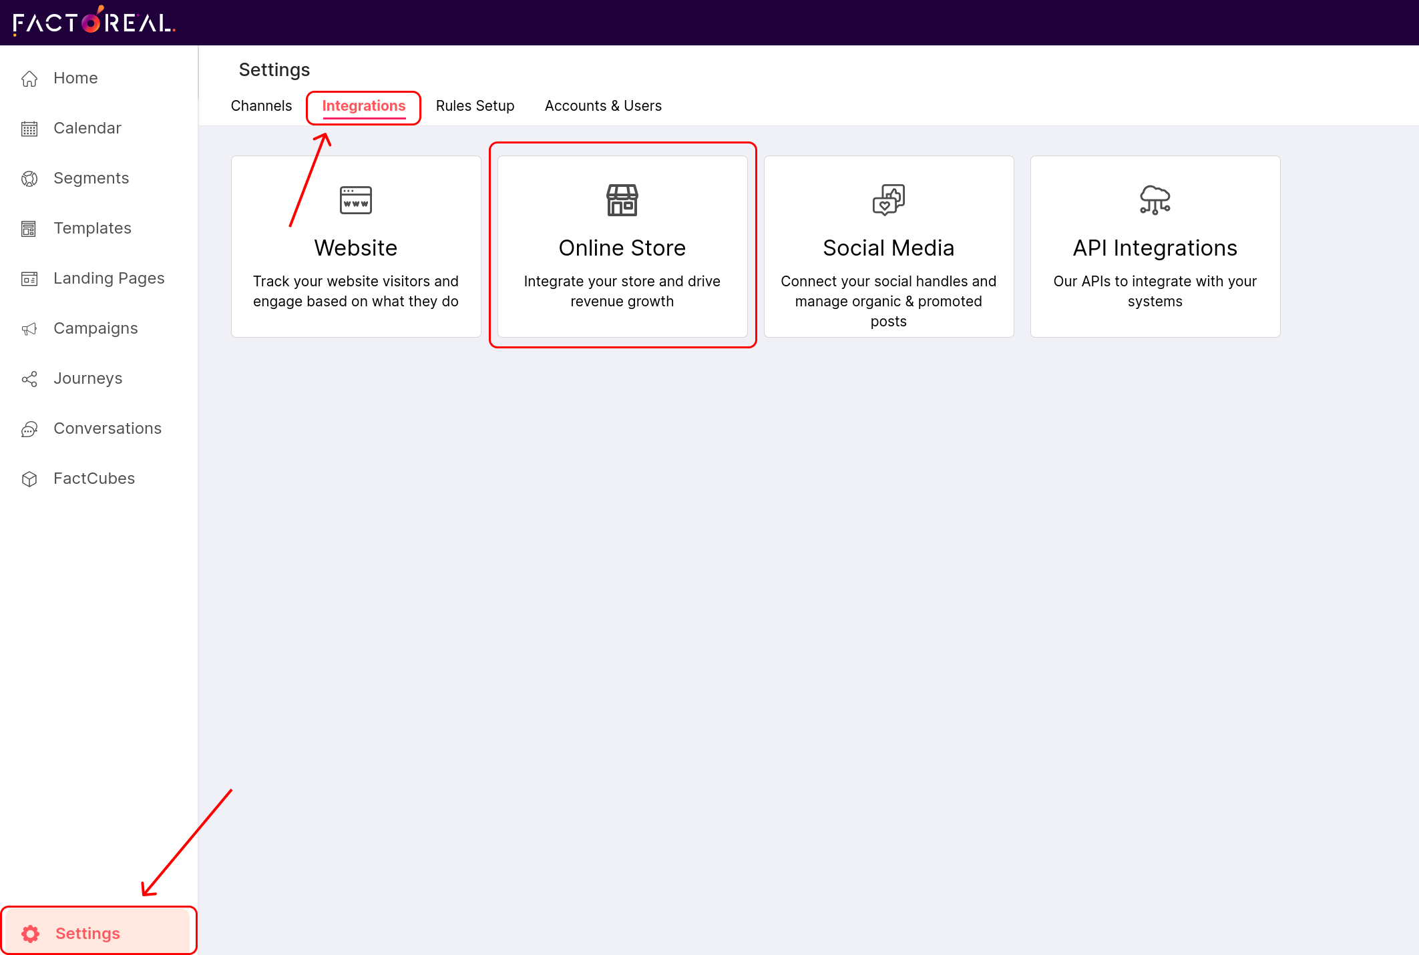This screenshot has height=955, width=1419.
Task: Click the Campaigns megaphone icon
Action: (29, 329)
